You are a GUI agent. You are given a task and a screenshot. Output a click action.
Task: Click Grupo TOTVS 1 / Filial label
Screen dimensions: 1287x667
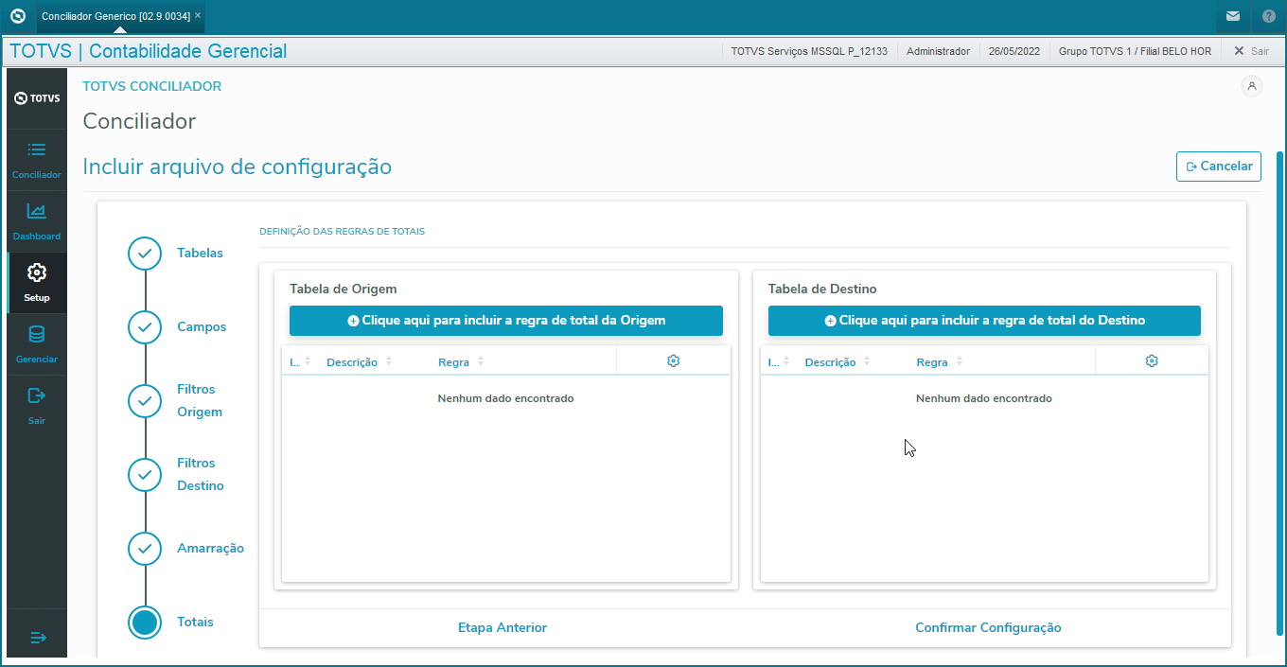(1135, 51)
